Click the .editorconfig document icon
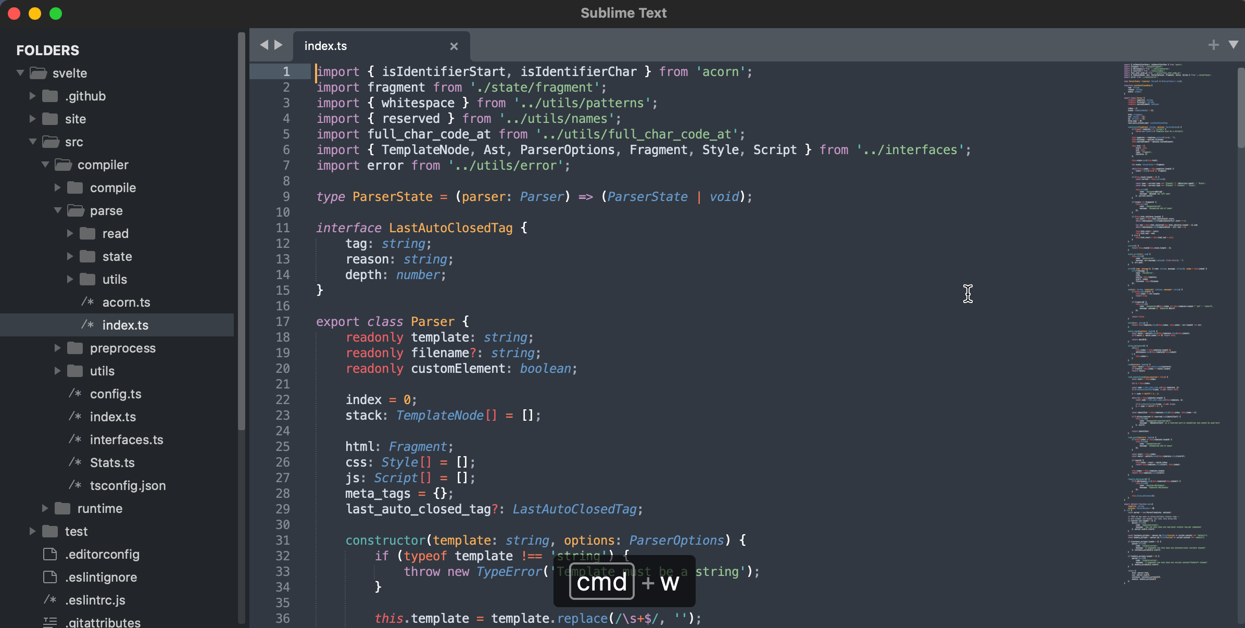 point(50,554)
